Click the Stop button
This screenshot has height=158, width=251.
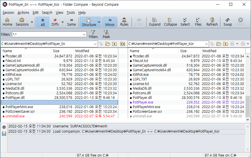click(241, 22)
